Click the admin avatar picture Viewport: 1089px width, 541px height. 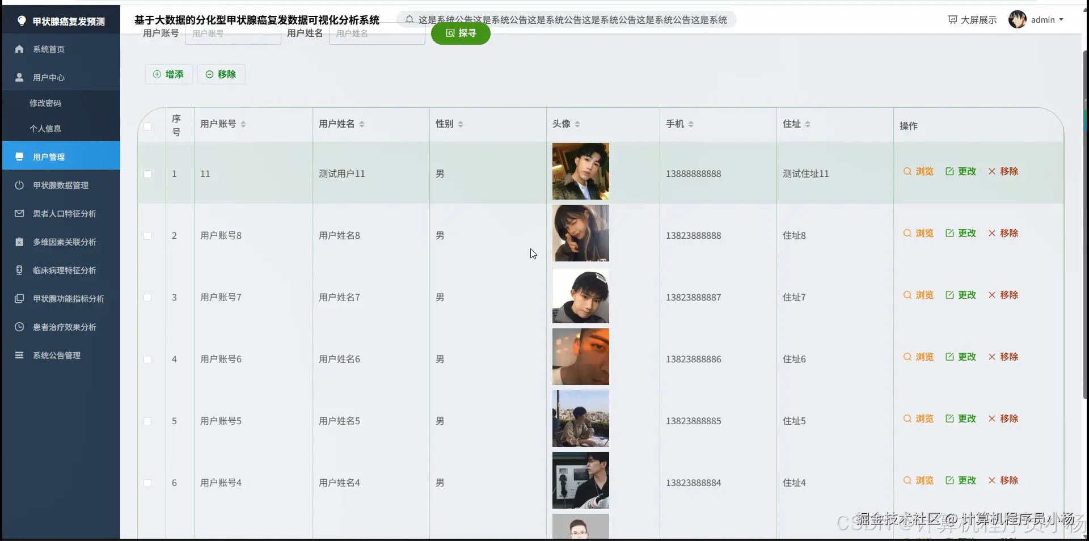[x=1018, y=20]
